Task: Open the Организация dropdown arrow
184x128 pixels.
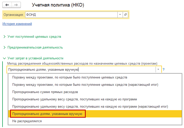Action: coord(120,15)
